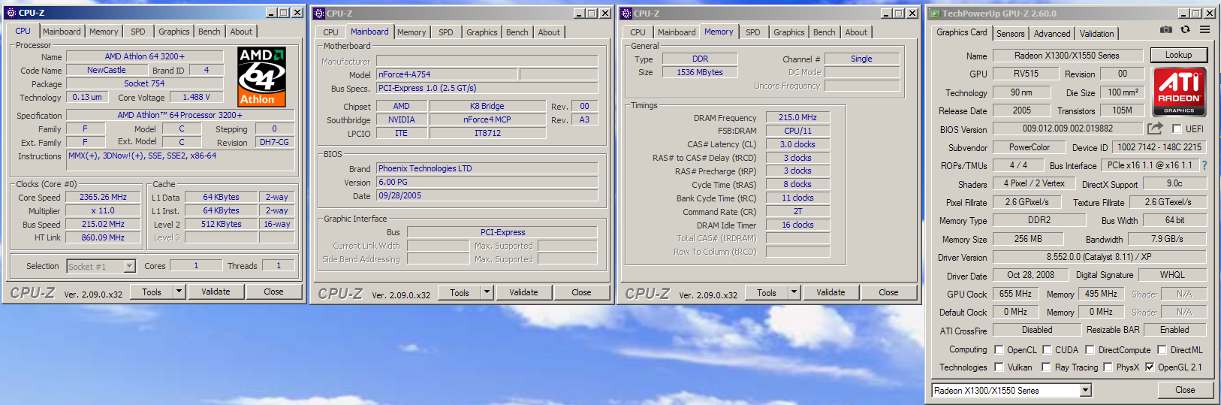Toggle the OpenCL checkbox
Viewport: 1221px width, 405px height.
click(x=999, y=350)
